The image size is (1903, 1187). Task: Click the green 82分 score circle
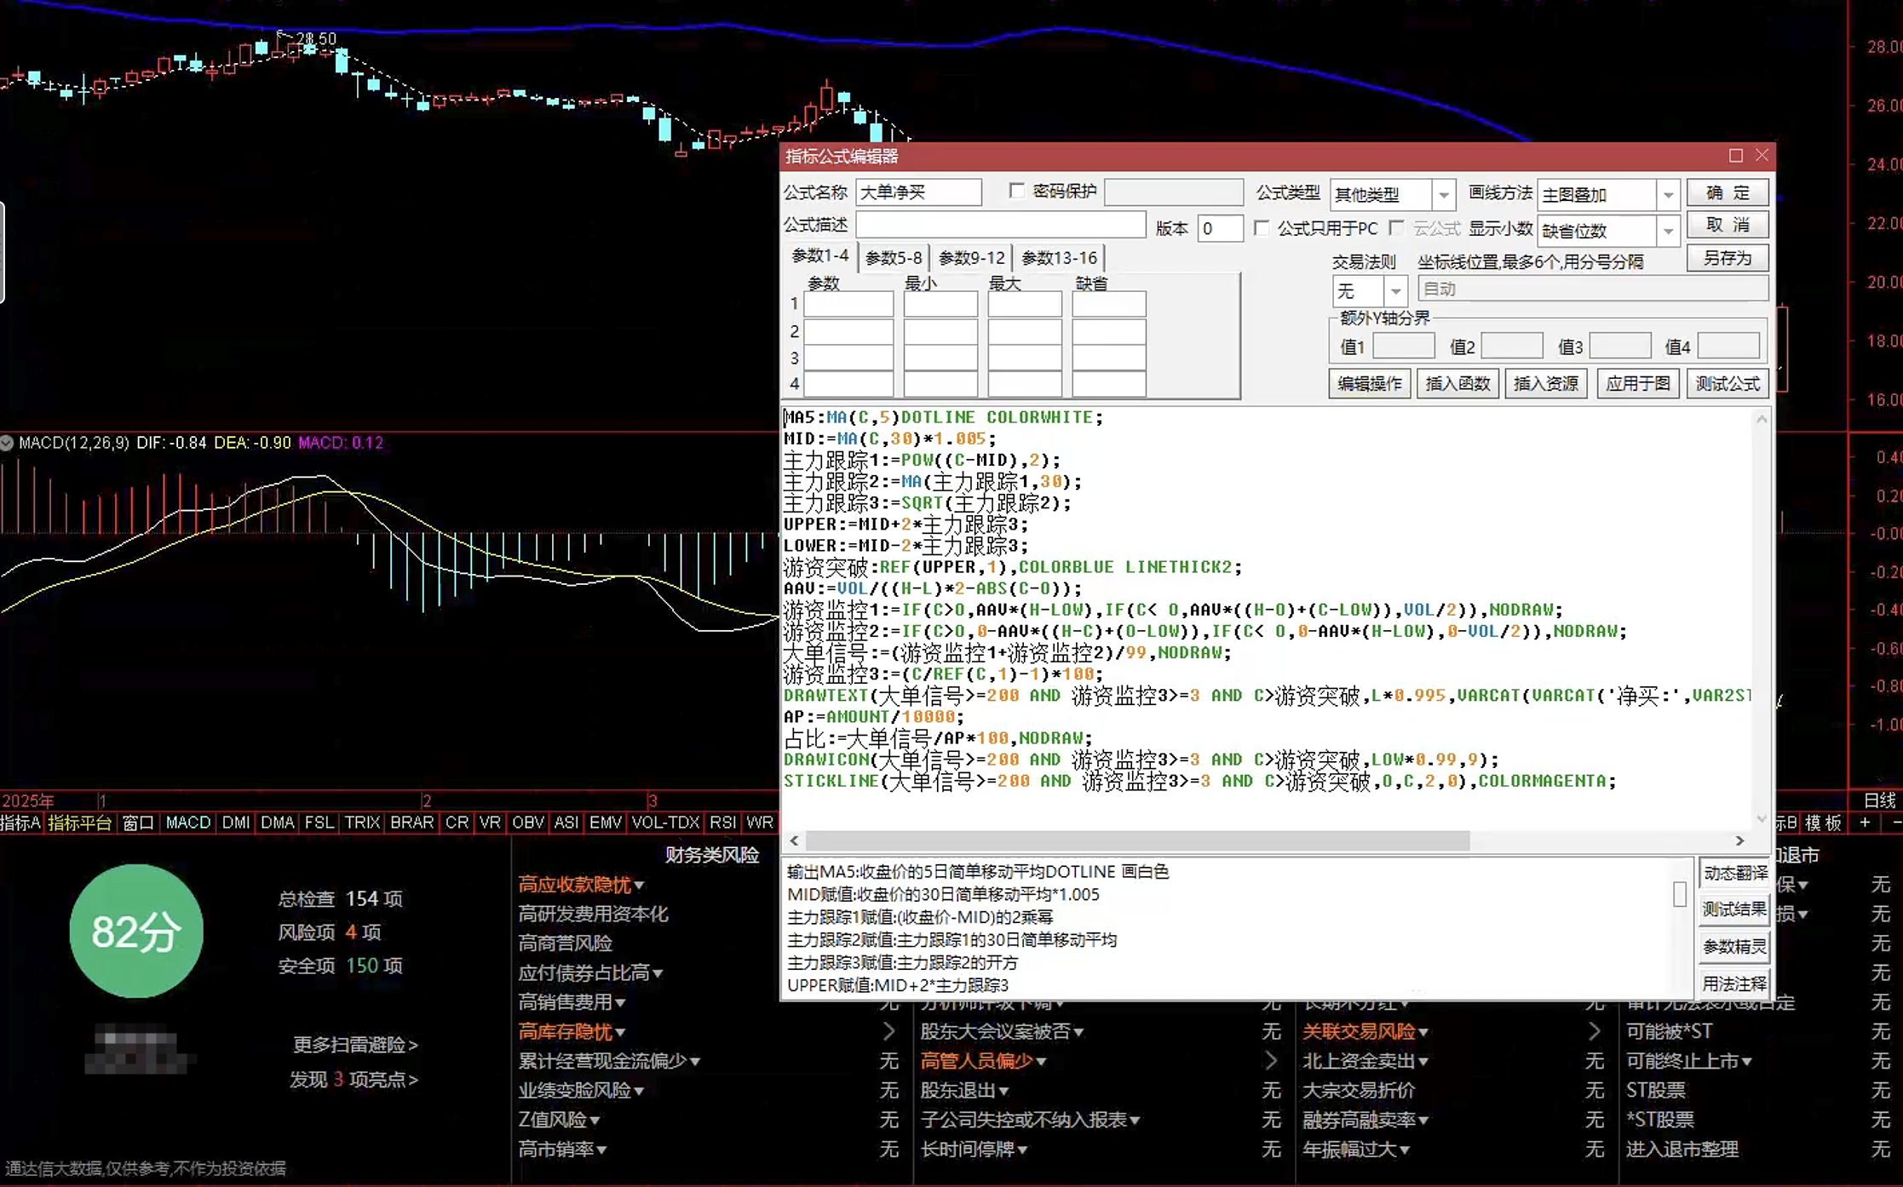coord(136,931)
